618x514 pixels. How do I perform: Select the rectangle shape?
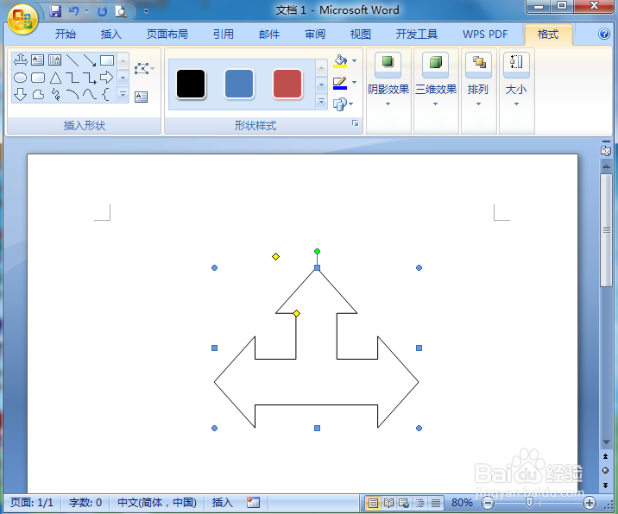107,60
